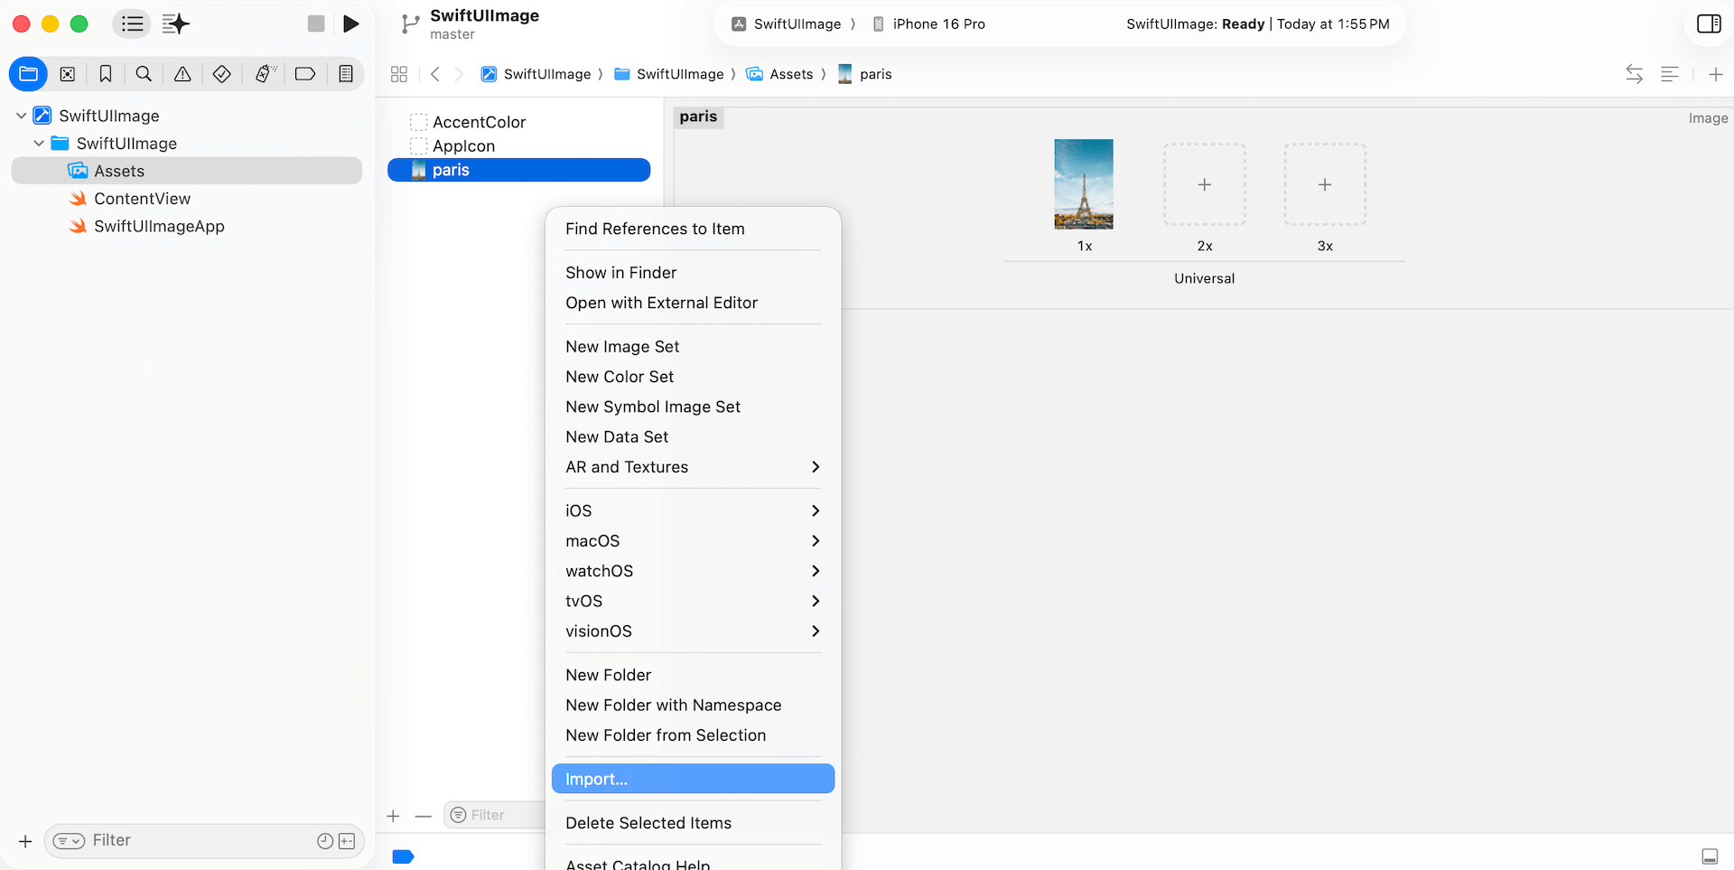Select New Image Set option
Screen dimensions: 1734x870
(622, 346)
